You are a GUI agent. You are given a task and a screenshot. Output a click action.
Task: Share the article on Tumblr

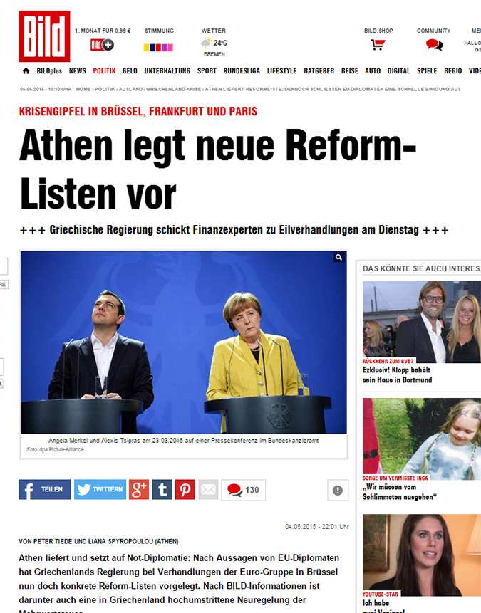(x=162, y=489)
